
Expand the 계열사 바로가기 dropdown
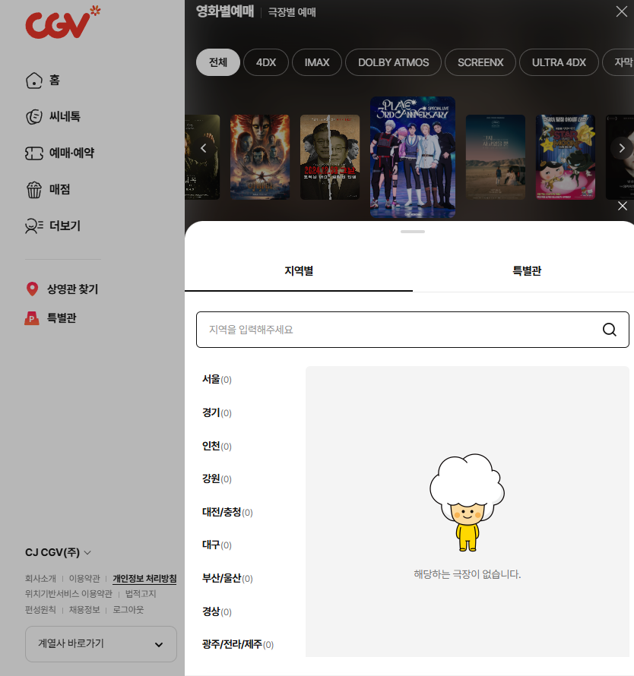101,644
